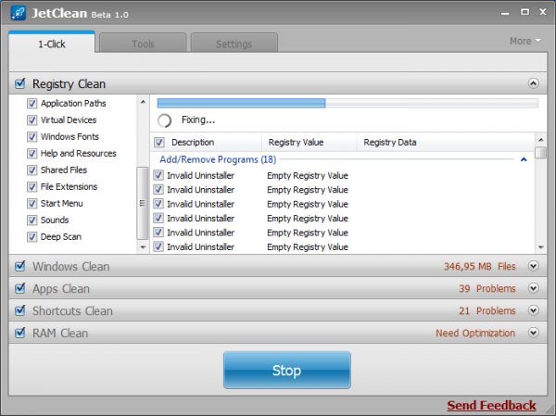The width and height of the screenshot is (556, 416).
Task: Toggle the Application Paths checkbox
Action: point(32,104)
